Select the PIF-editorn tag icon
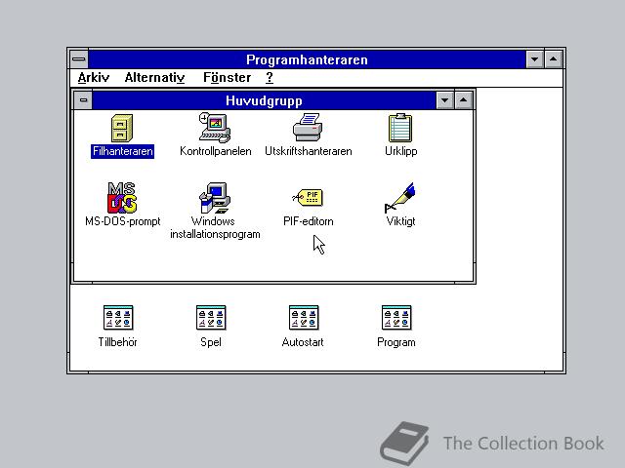This screenshot has width=625, height=468. 308,197
